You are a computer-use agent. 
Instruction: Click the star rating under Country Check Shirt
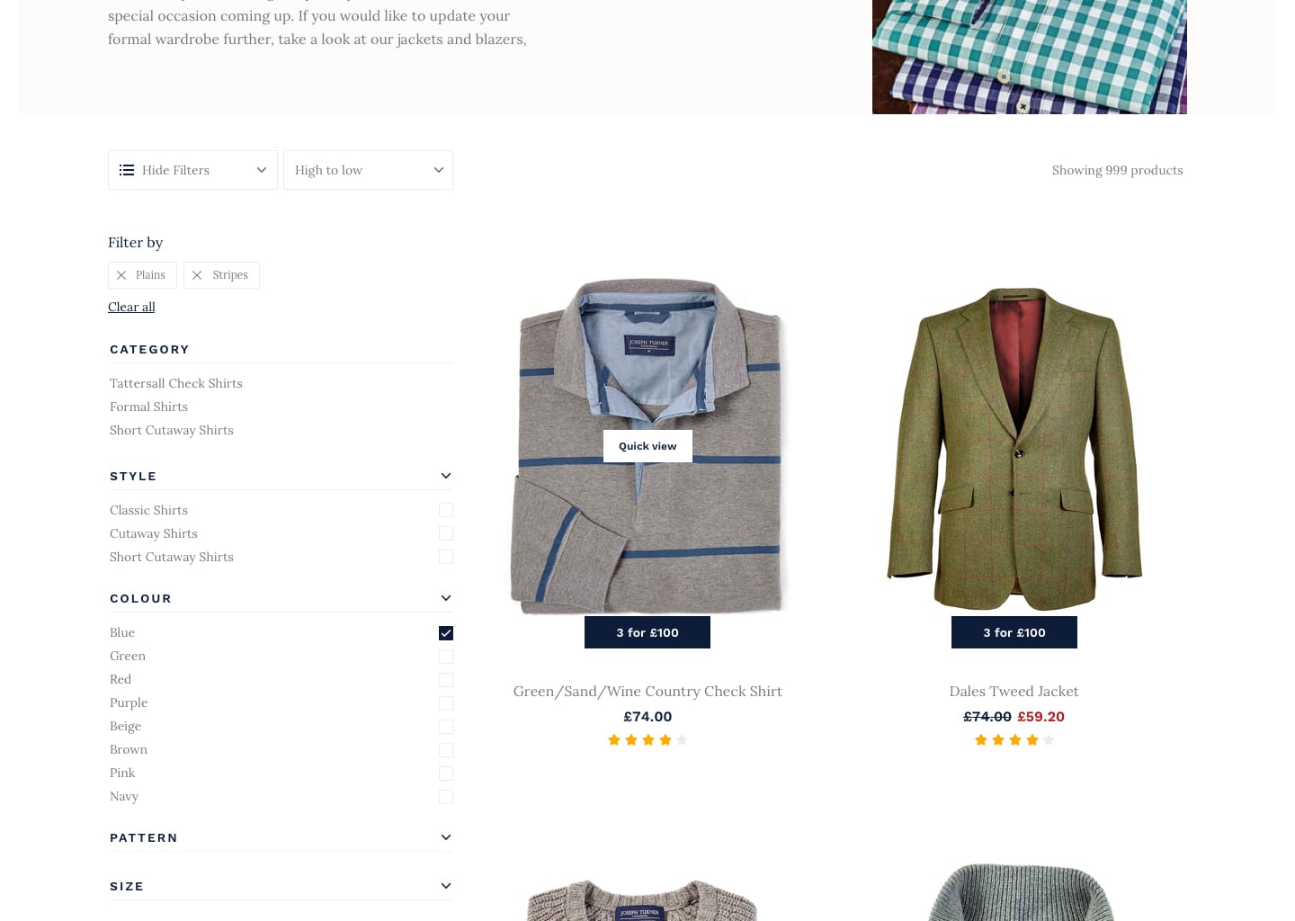point(647,740)
